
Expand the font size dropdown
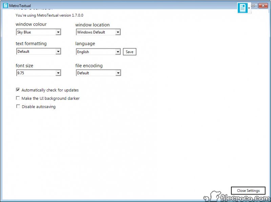(x=58, y=73)
